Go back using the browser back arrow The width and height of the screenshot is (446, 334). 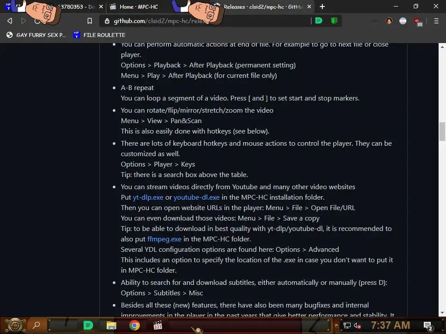(10, 21)
